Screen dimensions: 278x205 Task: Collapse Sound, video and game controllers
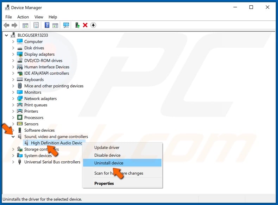tap(13, 137)
